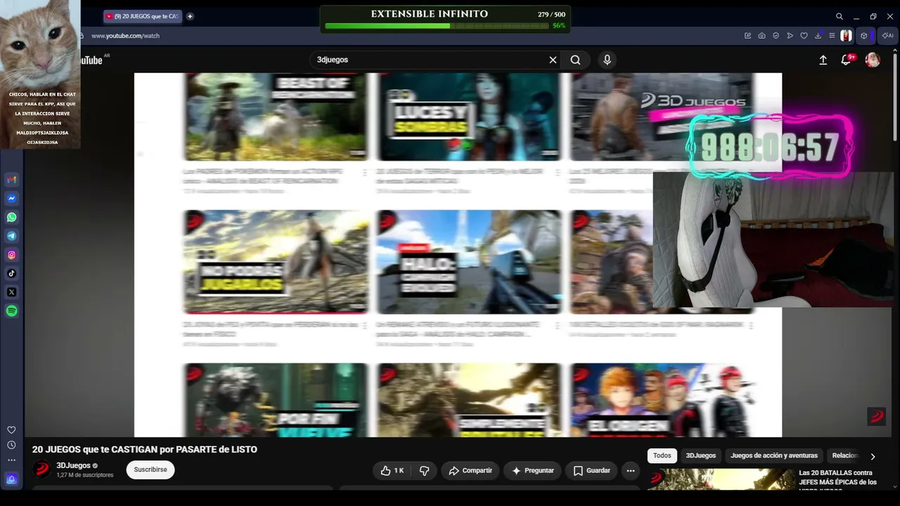Open sidebar notifications bell at bottom
This screenshot has width=900, height=506.
point(11,479)
